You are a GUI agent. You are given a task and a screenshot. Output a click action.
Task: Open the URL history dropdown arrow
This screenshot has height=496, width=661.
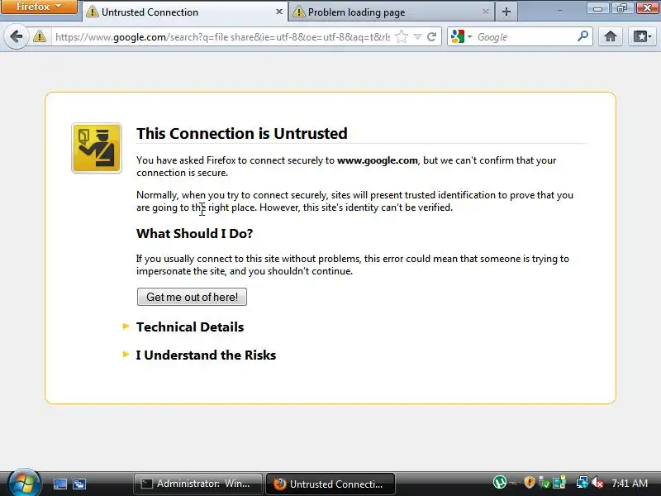pyautogui.click(x=417, y=37)
